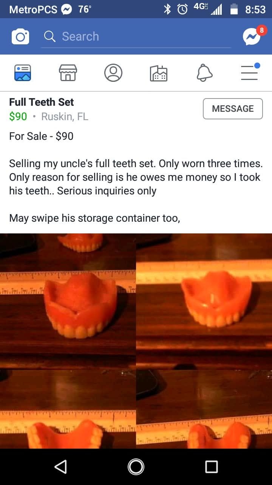Viewport: 272px width, 485px height.
Task: Tap the search magnifier icon
Action: [x=50, y=36]
